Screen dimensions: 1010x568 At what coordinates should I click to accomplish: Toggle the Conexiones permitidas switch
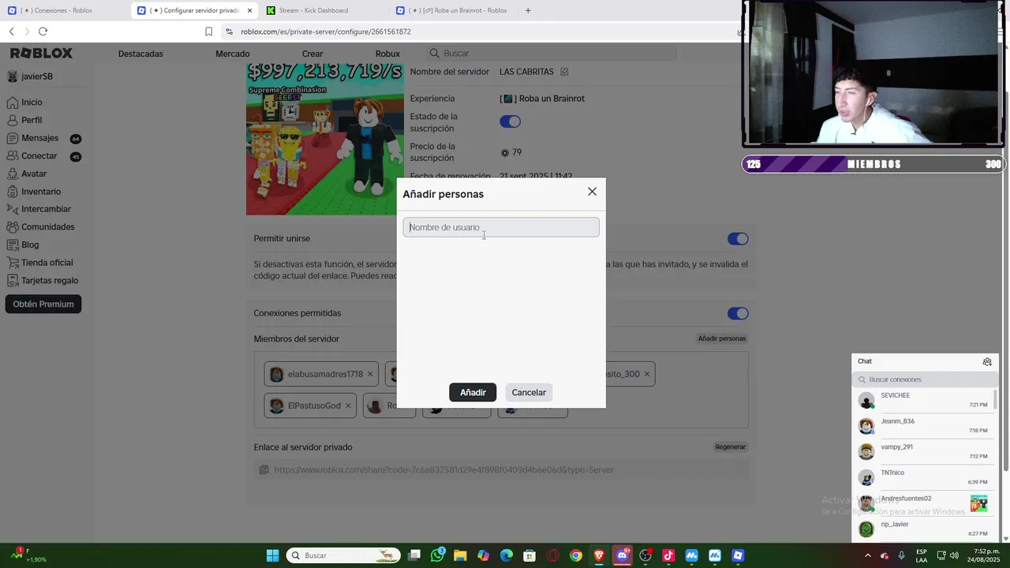[x=738, y=313]
